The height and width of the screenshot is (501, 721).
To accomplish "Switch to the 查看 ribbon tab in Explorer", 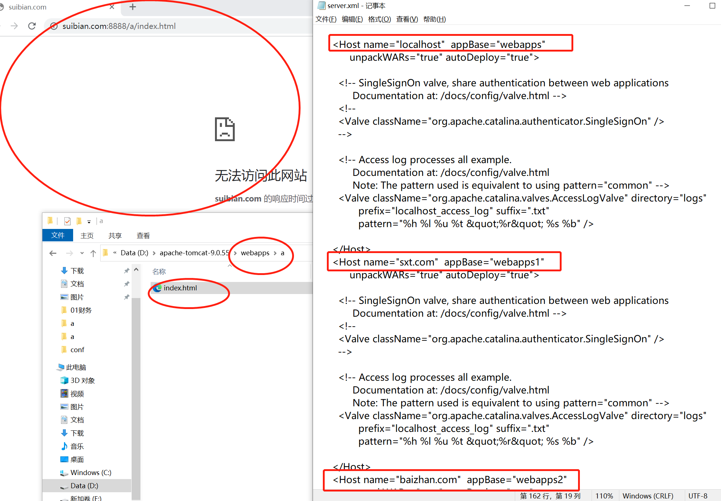I will pos(143,236).
